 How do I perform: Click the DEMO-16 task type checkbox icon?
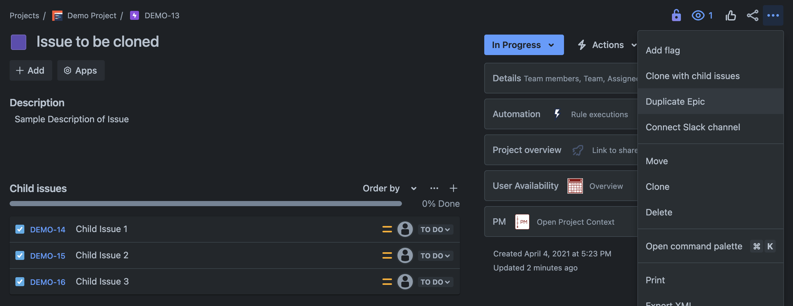(20, 282)
